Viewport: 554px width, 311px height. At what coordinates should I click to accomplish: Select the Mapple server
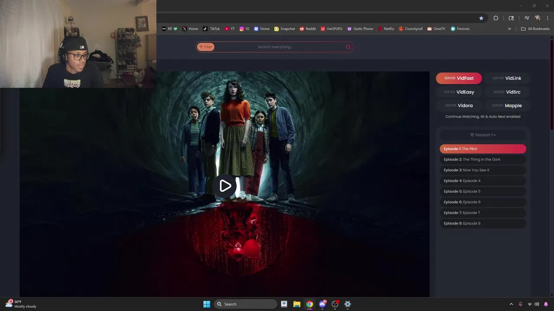(507, 105)
